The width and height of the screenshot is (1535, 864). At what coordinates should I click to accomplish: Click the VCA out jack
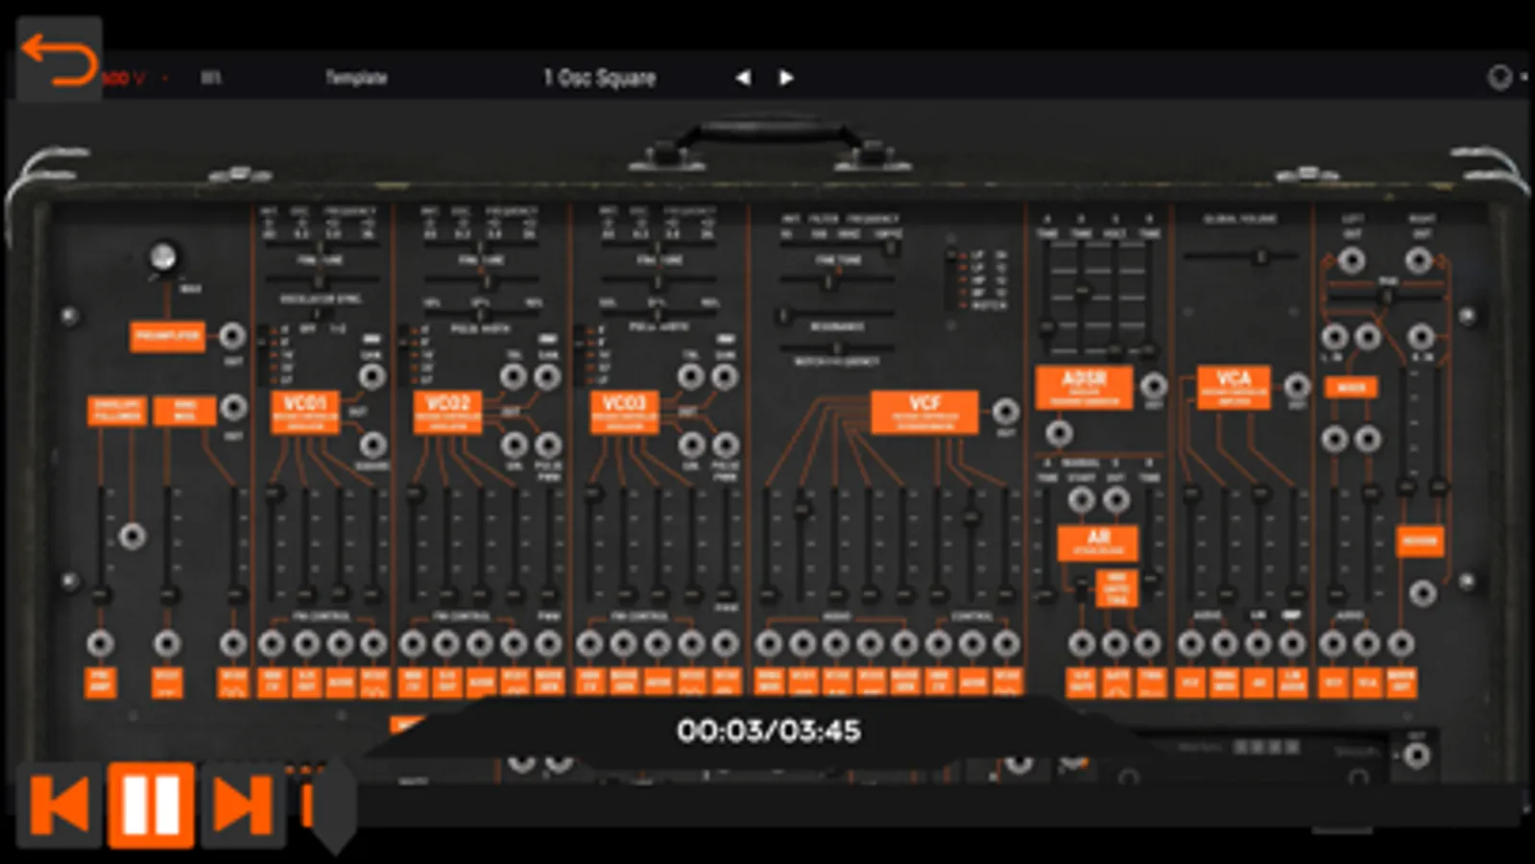click(1297, 386)
